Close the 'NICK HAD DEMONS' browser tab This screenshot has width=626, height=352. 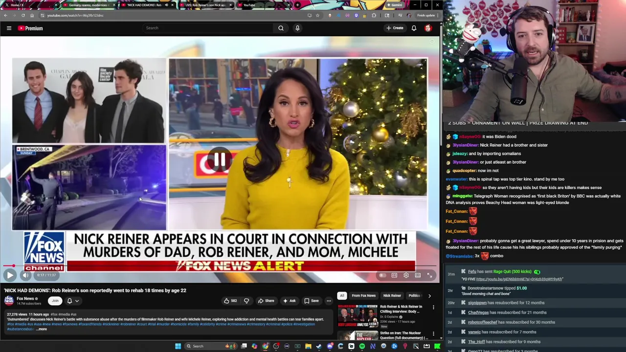[x=173, y=5]
